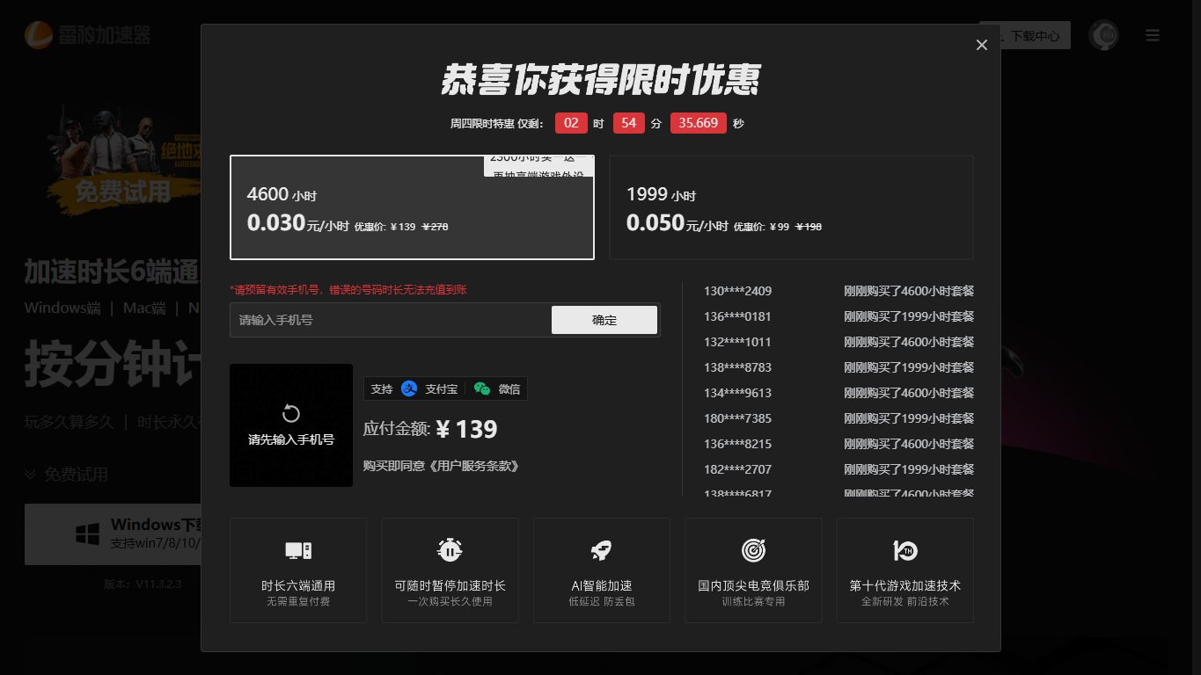
Task: Click the 请先输入手机号 QR placeholder
Action: click(x=291, y=425)
